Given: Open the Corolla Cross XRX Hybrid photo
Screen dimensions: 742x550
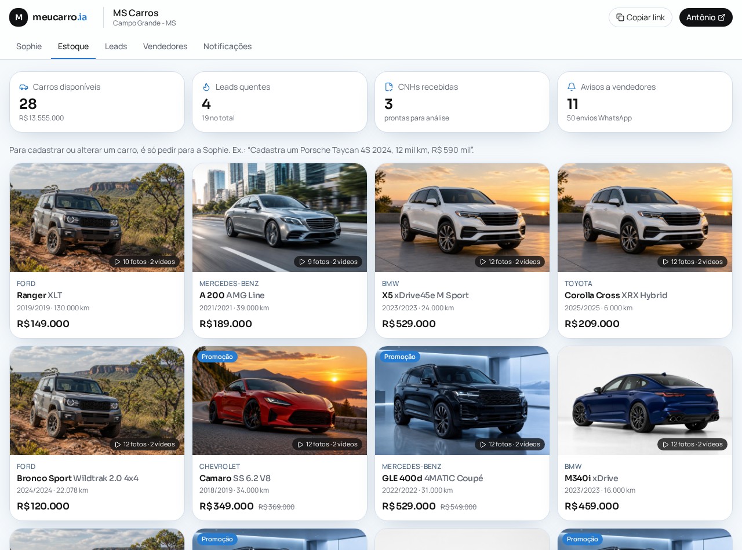Looking at the screenshot, I should click(645, 218).
